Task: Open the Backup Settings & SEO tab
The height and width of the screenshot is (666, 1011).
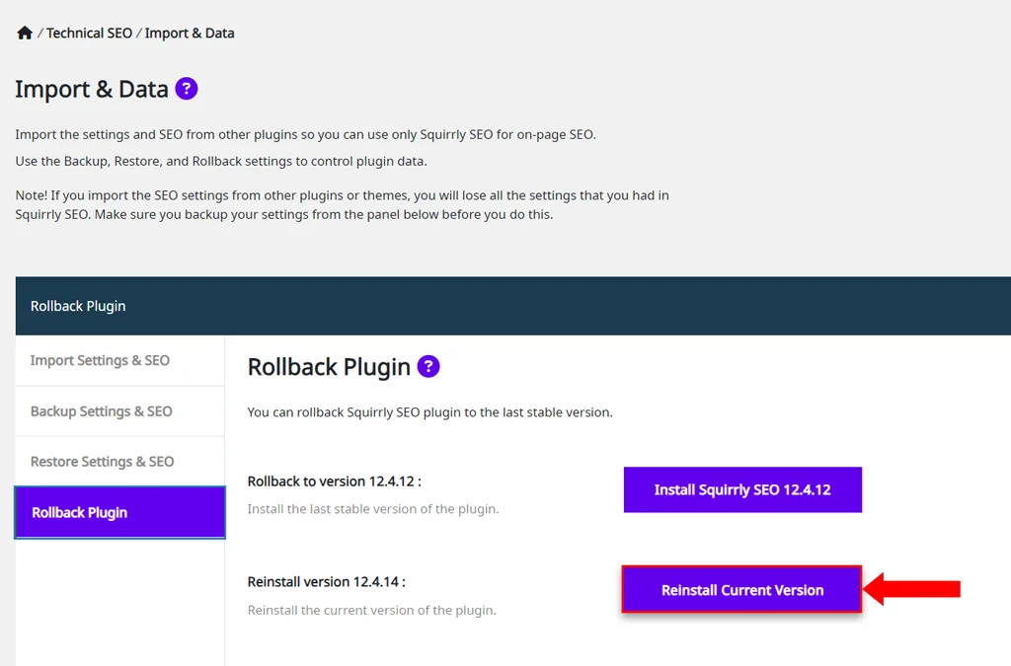Action: (102, 411)
